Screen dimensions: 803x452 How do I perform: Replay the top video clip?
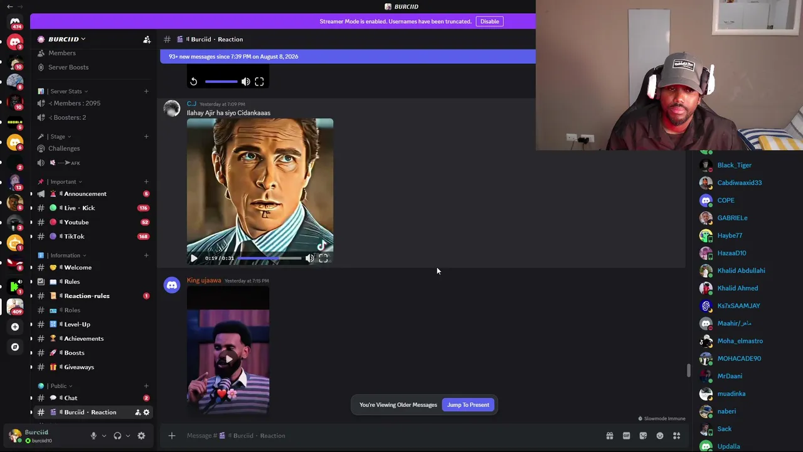point(194,82)
